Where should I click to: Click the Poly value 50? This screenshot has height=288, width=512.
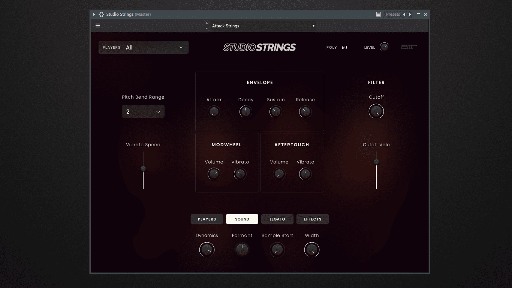(x=344, y=48)
